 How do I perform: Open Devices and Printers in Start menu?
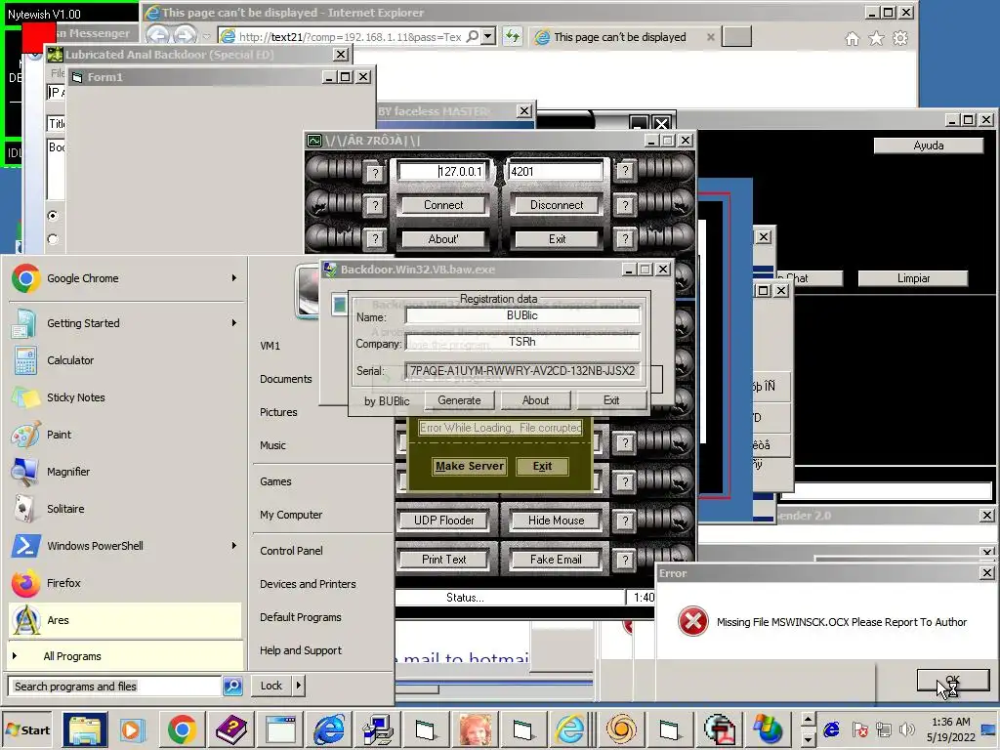tap(308, 584)
